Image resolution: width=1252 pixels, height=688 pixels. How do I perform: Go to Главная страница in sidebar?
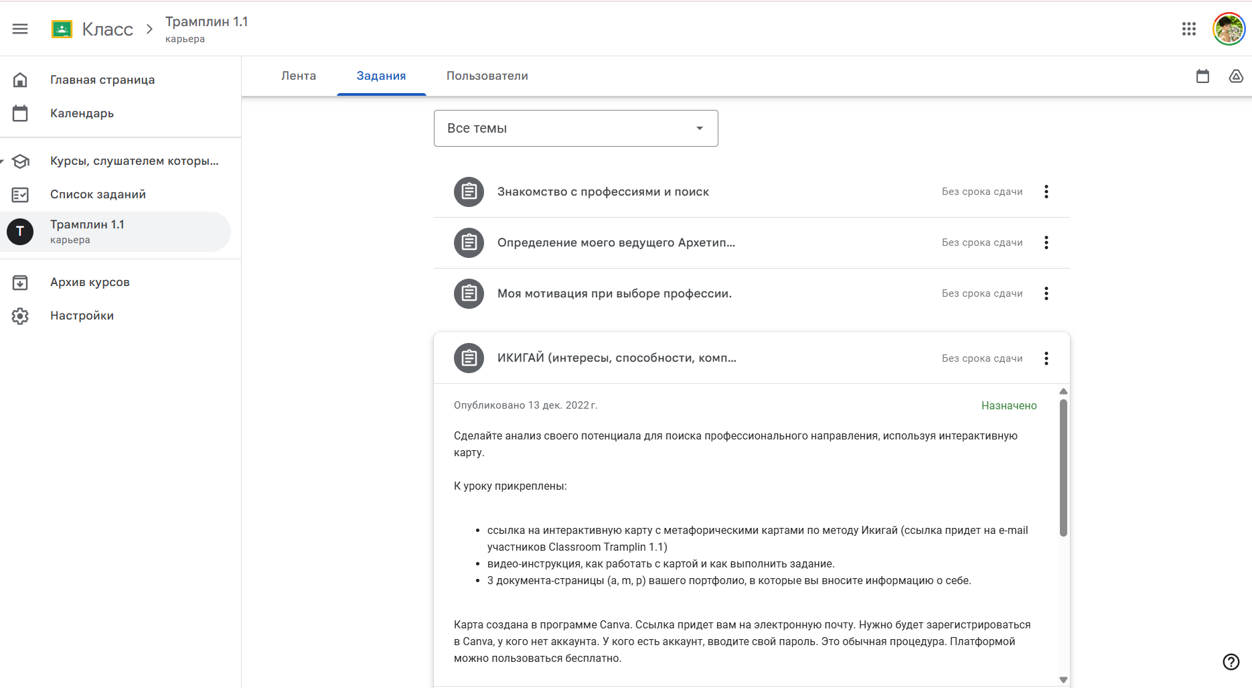(102, 80)
